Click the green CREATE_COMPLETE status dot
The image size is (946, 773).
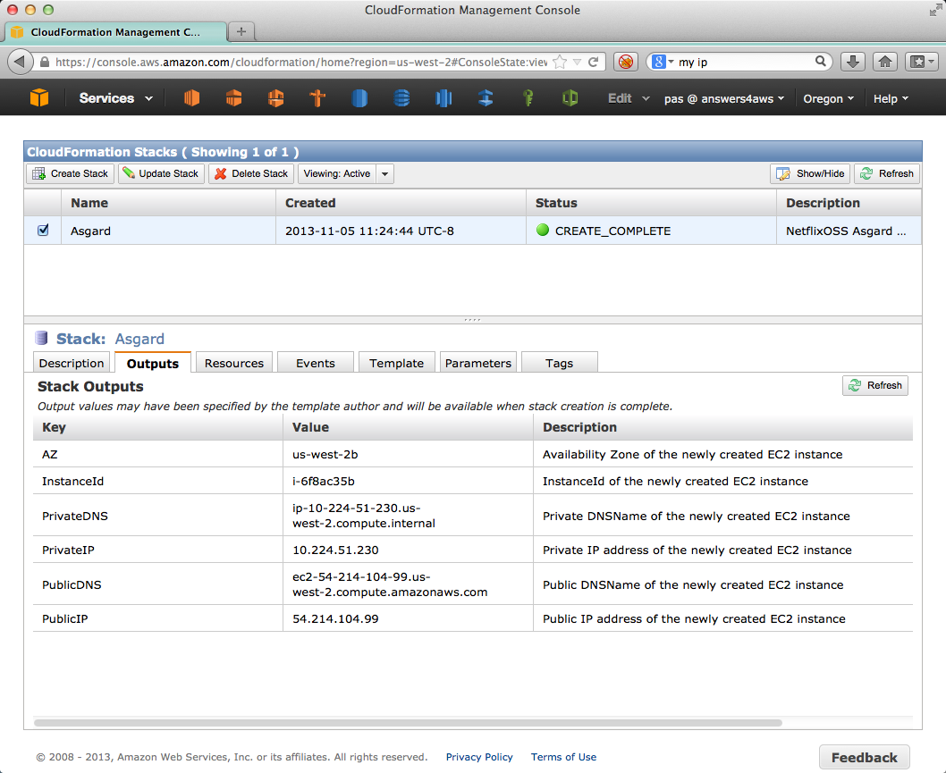click(x=543, y=230)
